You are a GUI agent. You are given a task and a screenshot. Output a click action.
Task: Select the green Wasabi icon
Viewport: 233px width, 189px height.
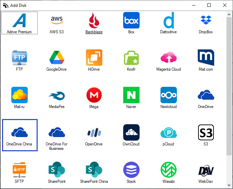tap(169, 170)
